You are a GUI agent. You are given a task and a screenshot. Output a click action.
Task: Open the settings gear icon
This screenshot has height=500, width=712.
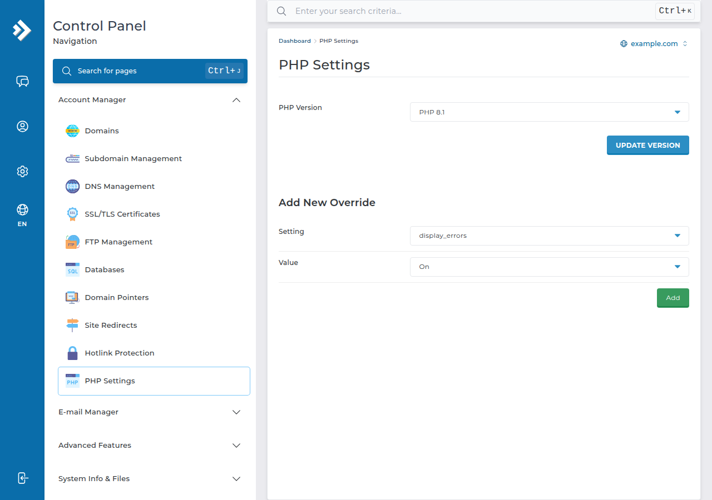point(22,171)
